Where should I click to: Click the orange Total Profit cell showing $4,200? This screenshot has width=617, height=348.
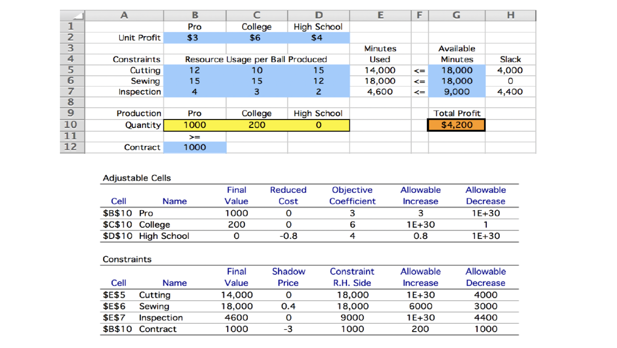456,125
